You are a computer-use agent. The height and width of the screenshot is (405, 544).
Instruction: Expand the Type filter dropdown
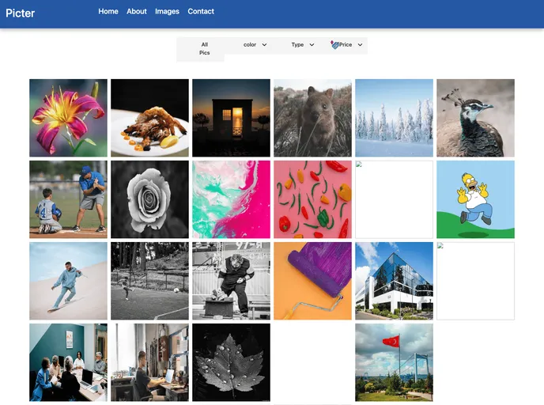click(302, 45)
